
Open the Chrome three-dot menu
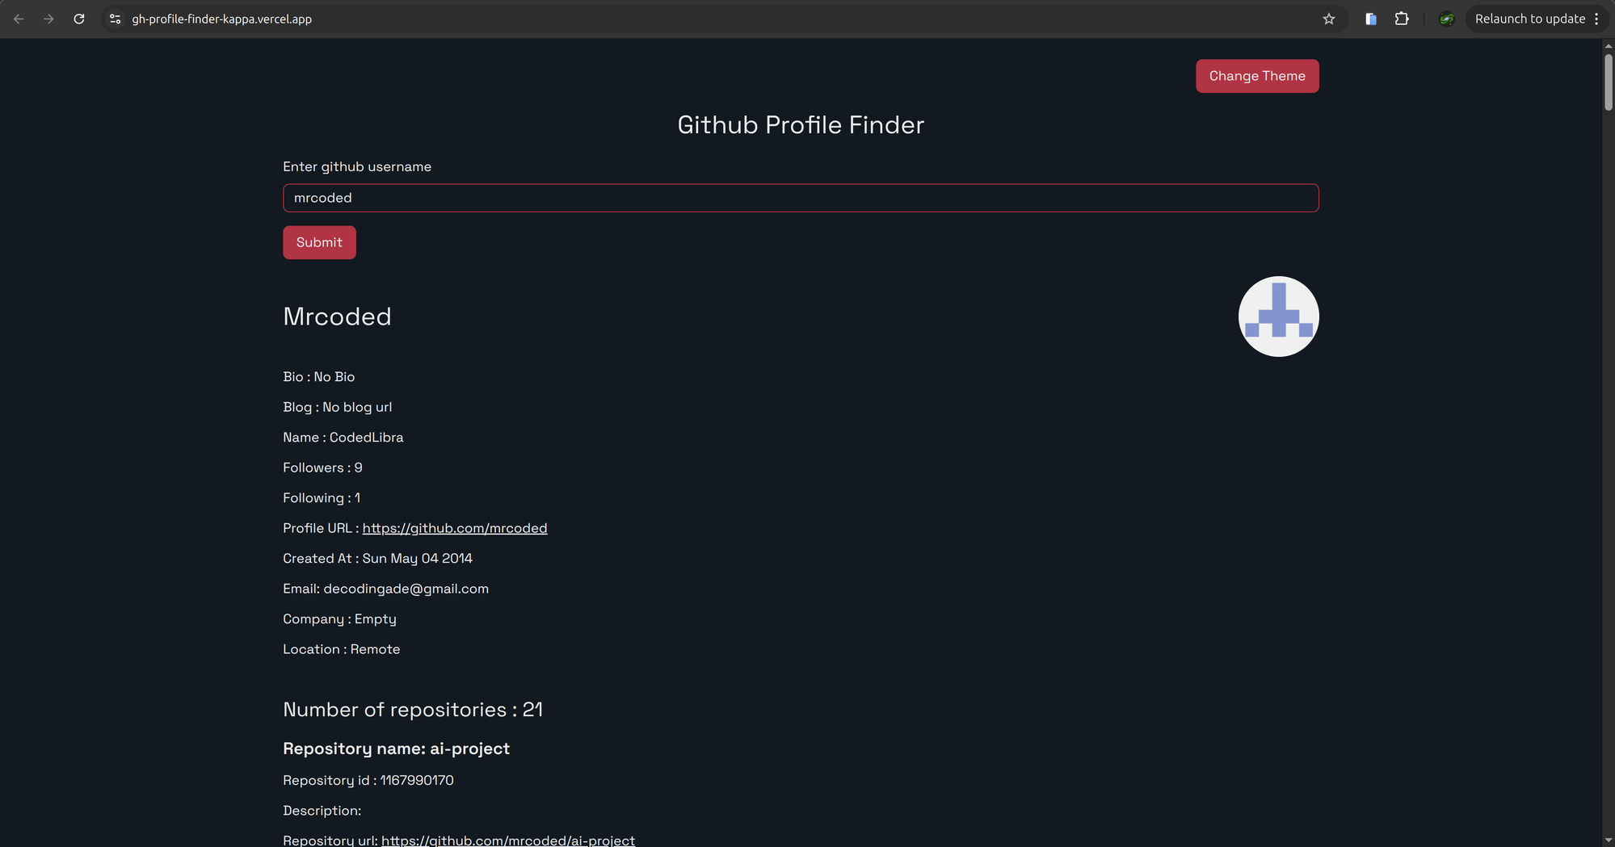point(1596,19)
